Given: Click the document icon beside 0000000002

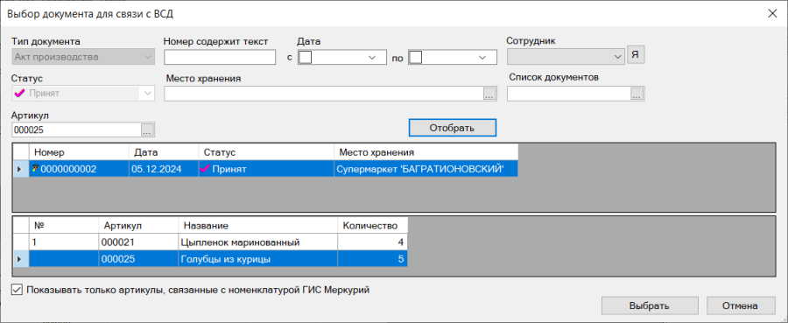Looking at the screenshot, I should click(x=36, y=169).
